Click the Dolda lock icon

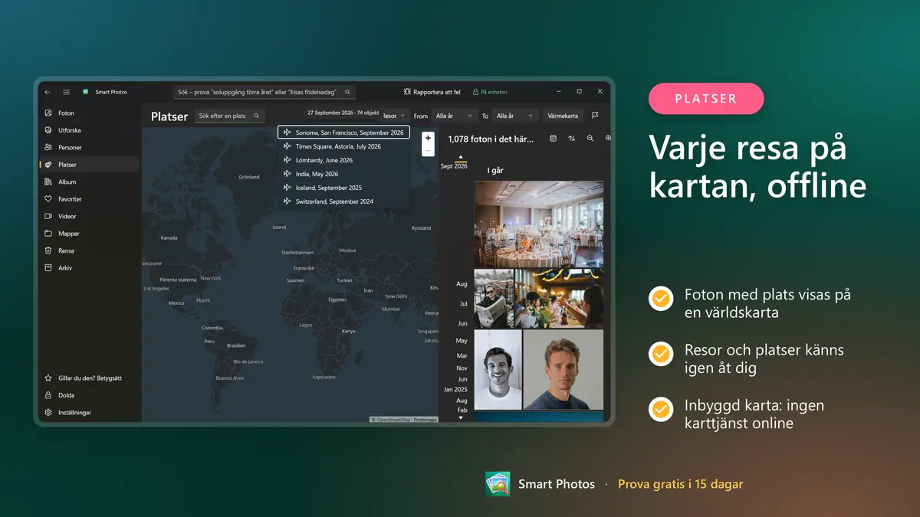point(48,395)
